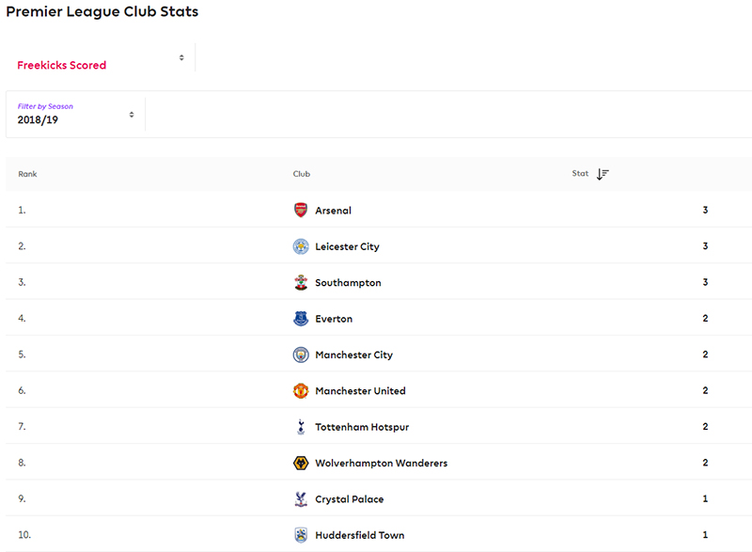Toggle the Stat column sort order icon
752x552 pixels.
[x=603, y=174]
